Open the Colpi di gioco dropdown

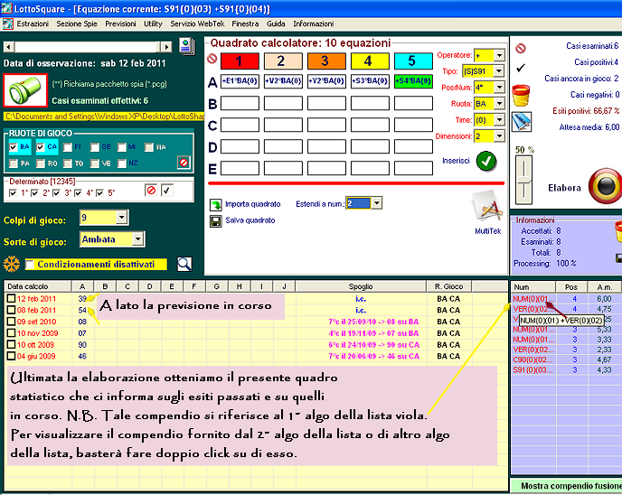tap(122, 218)
